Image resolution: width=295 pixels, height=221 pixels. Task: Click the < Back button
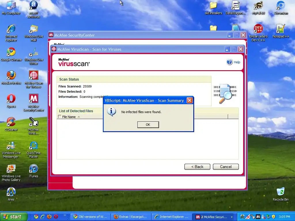click(197, 167)
